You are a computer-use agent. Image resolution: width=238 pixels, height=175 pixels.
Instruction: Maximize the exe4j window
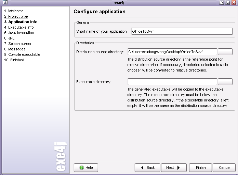(228, 2)
